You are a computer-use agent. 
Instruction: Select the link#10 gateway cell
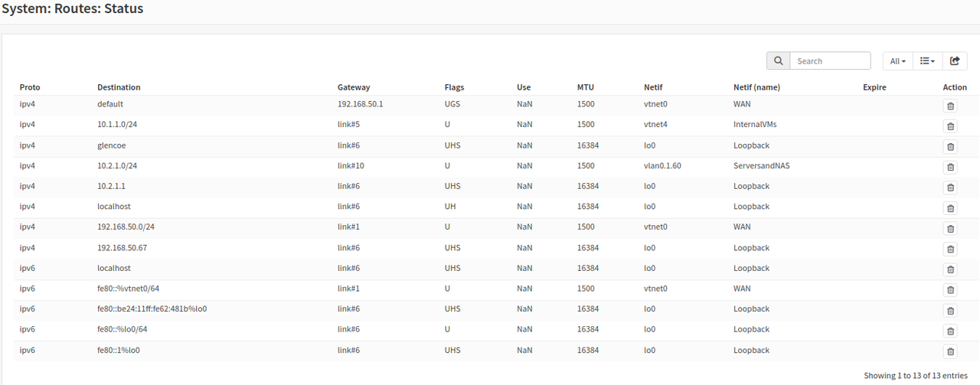[351, 165]
